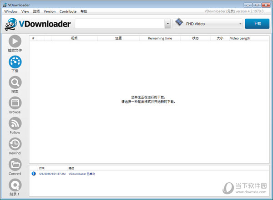273x200 pixels.
Task: Select the blue Download (下载) gauge sidebar icon
Action: coord(15,62)
